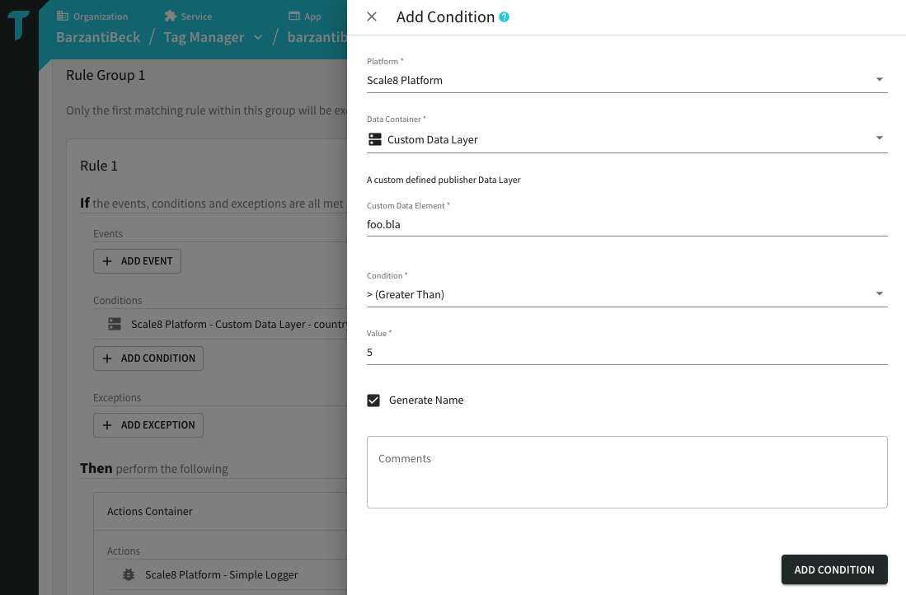
Task: Open the BarzantiBeck organization breadcrumb
Action: coord(98,37)
